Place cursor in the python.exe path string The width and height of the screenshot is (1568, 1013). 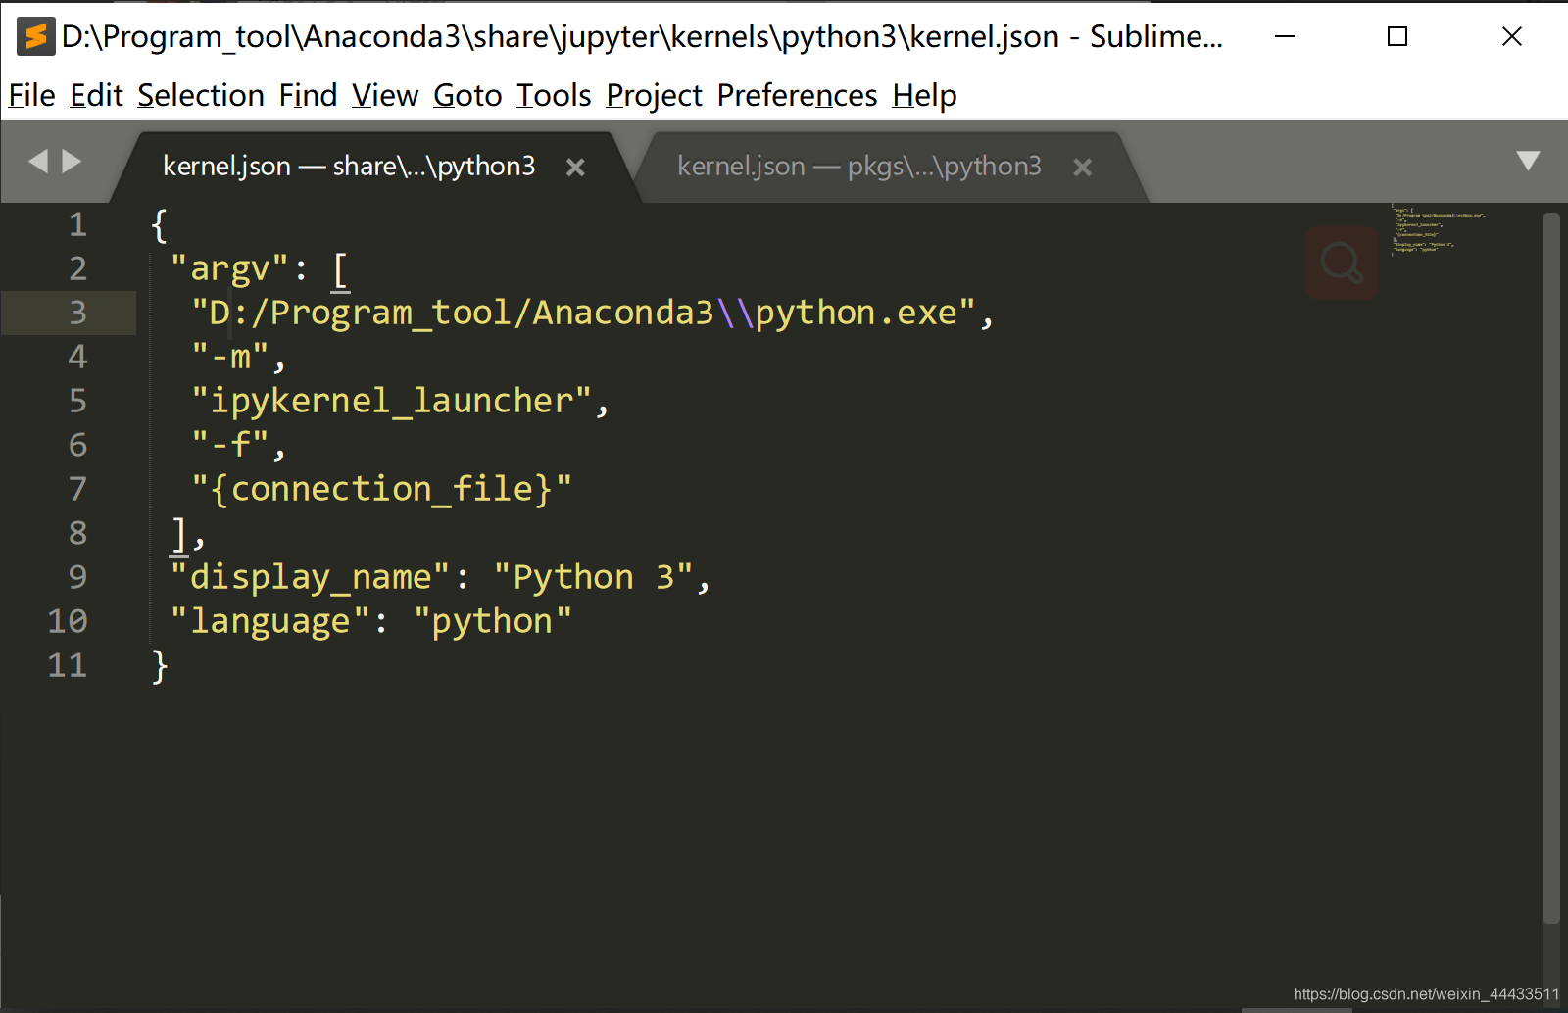tap(583, 313)
